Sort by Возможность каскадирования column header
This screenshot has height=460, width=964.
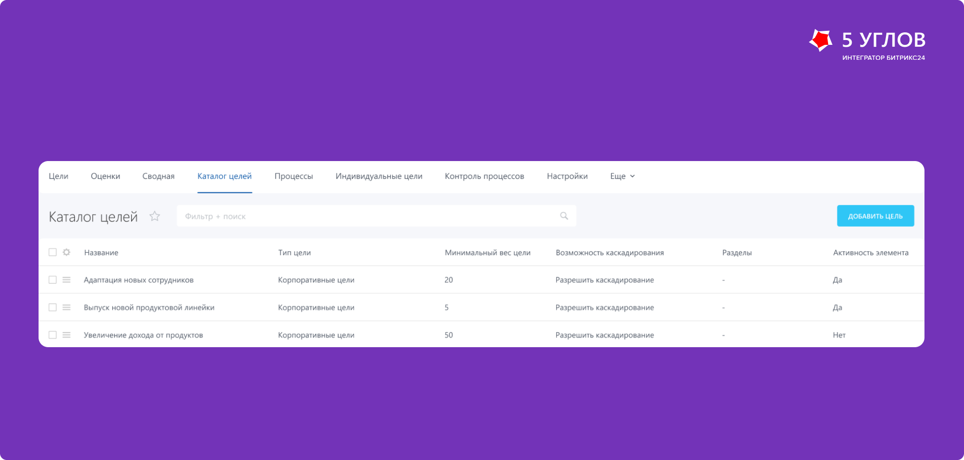click(x=610, y=253)
